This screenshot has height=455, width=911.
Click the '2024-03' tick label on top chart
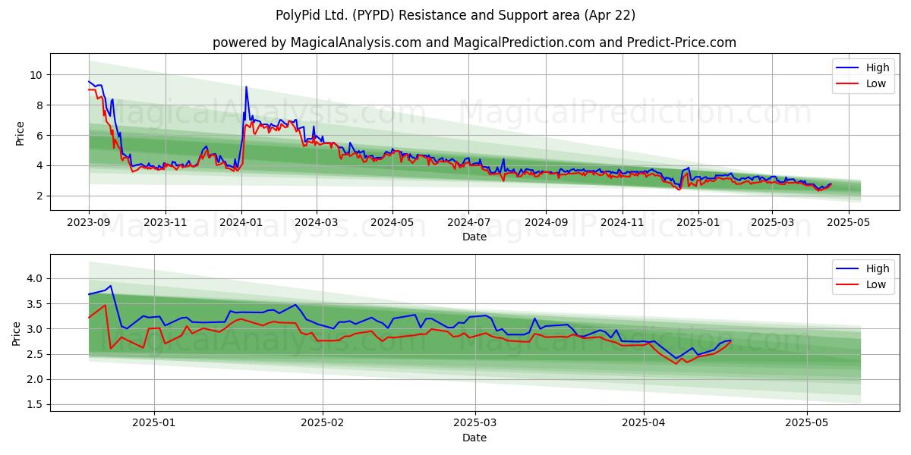(x=317, y=222)
